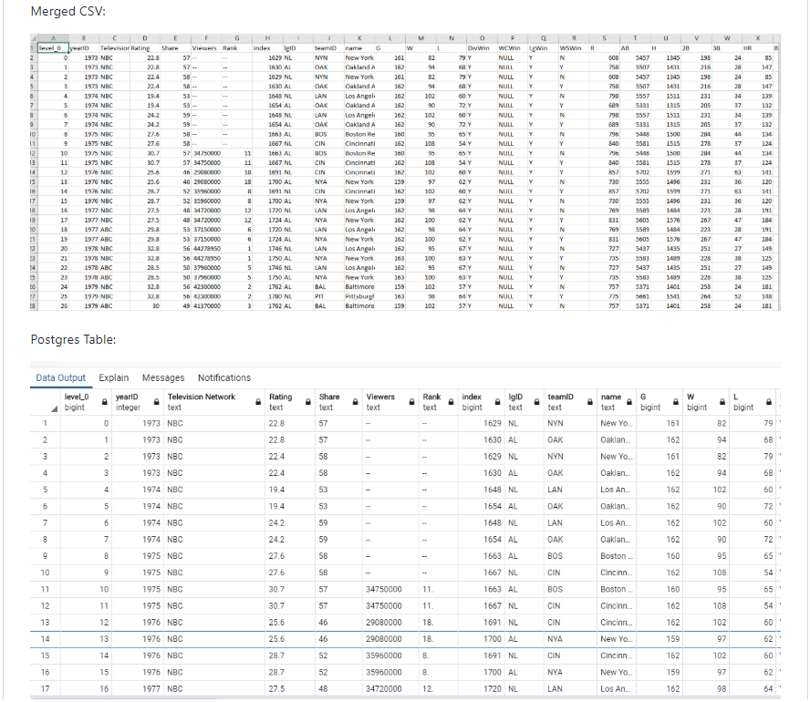Select the yearID integer column header
The width and height of the screenshot is (810, 702).
click(138, 402)
